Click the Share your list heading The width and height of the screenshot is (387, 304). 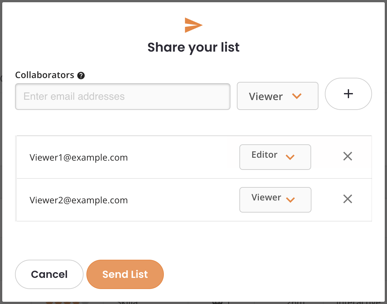coord(193,47)
